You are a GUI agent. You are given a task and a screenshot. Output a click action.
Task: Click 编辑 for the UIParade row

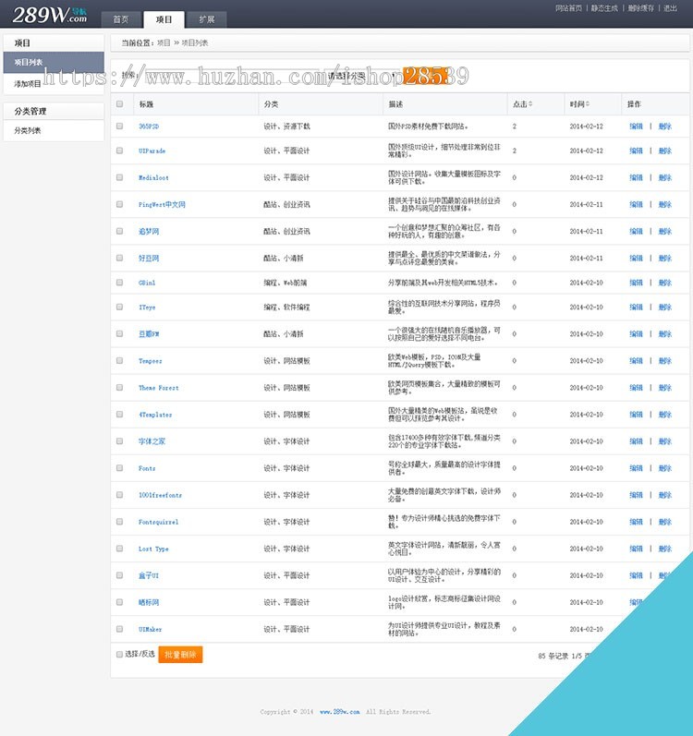click(x=636, y=151)
